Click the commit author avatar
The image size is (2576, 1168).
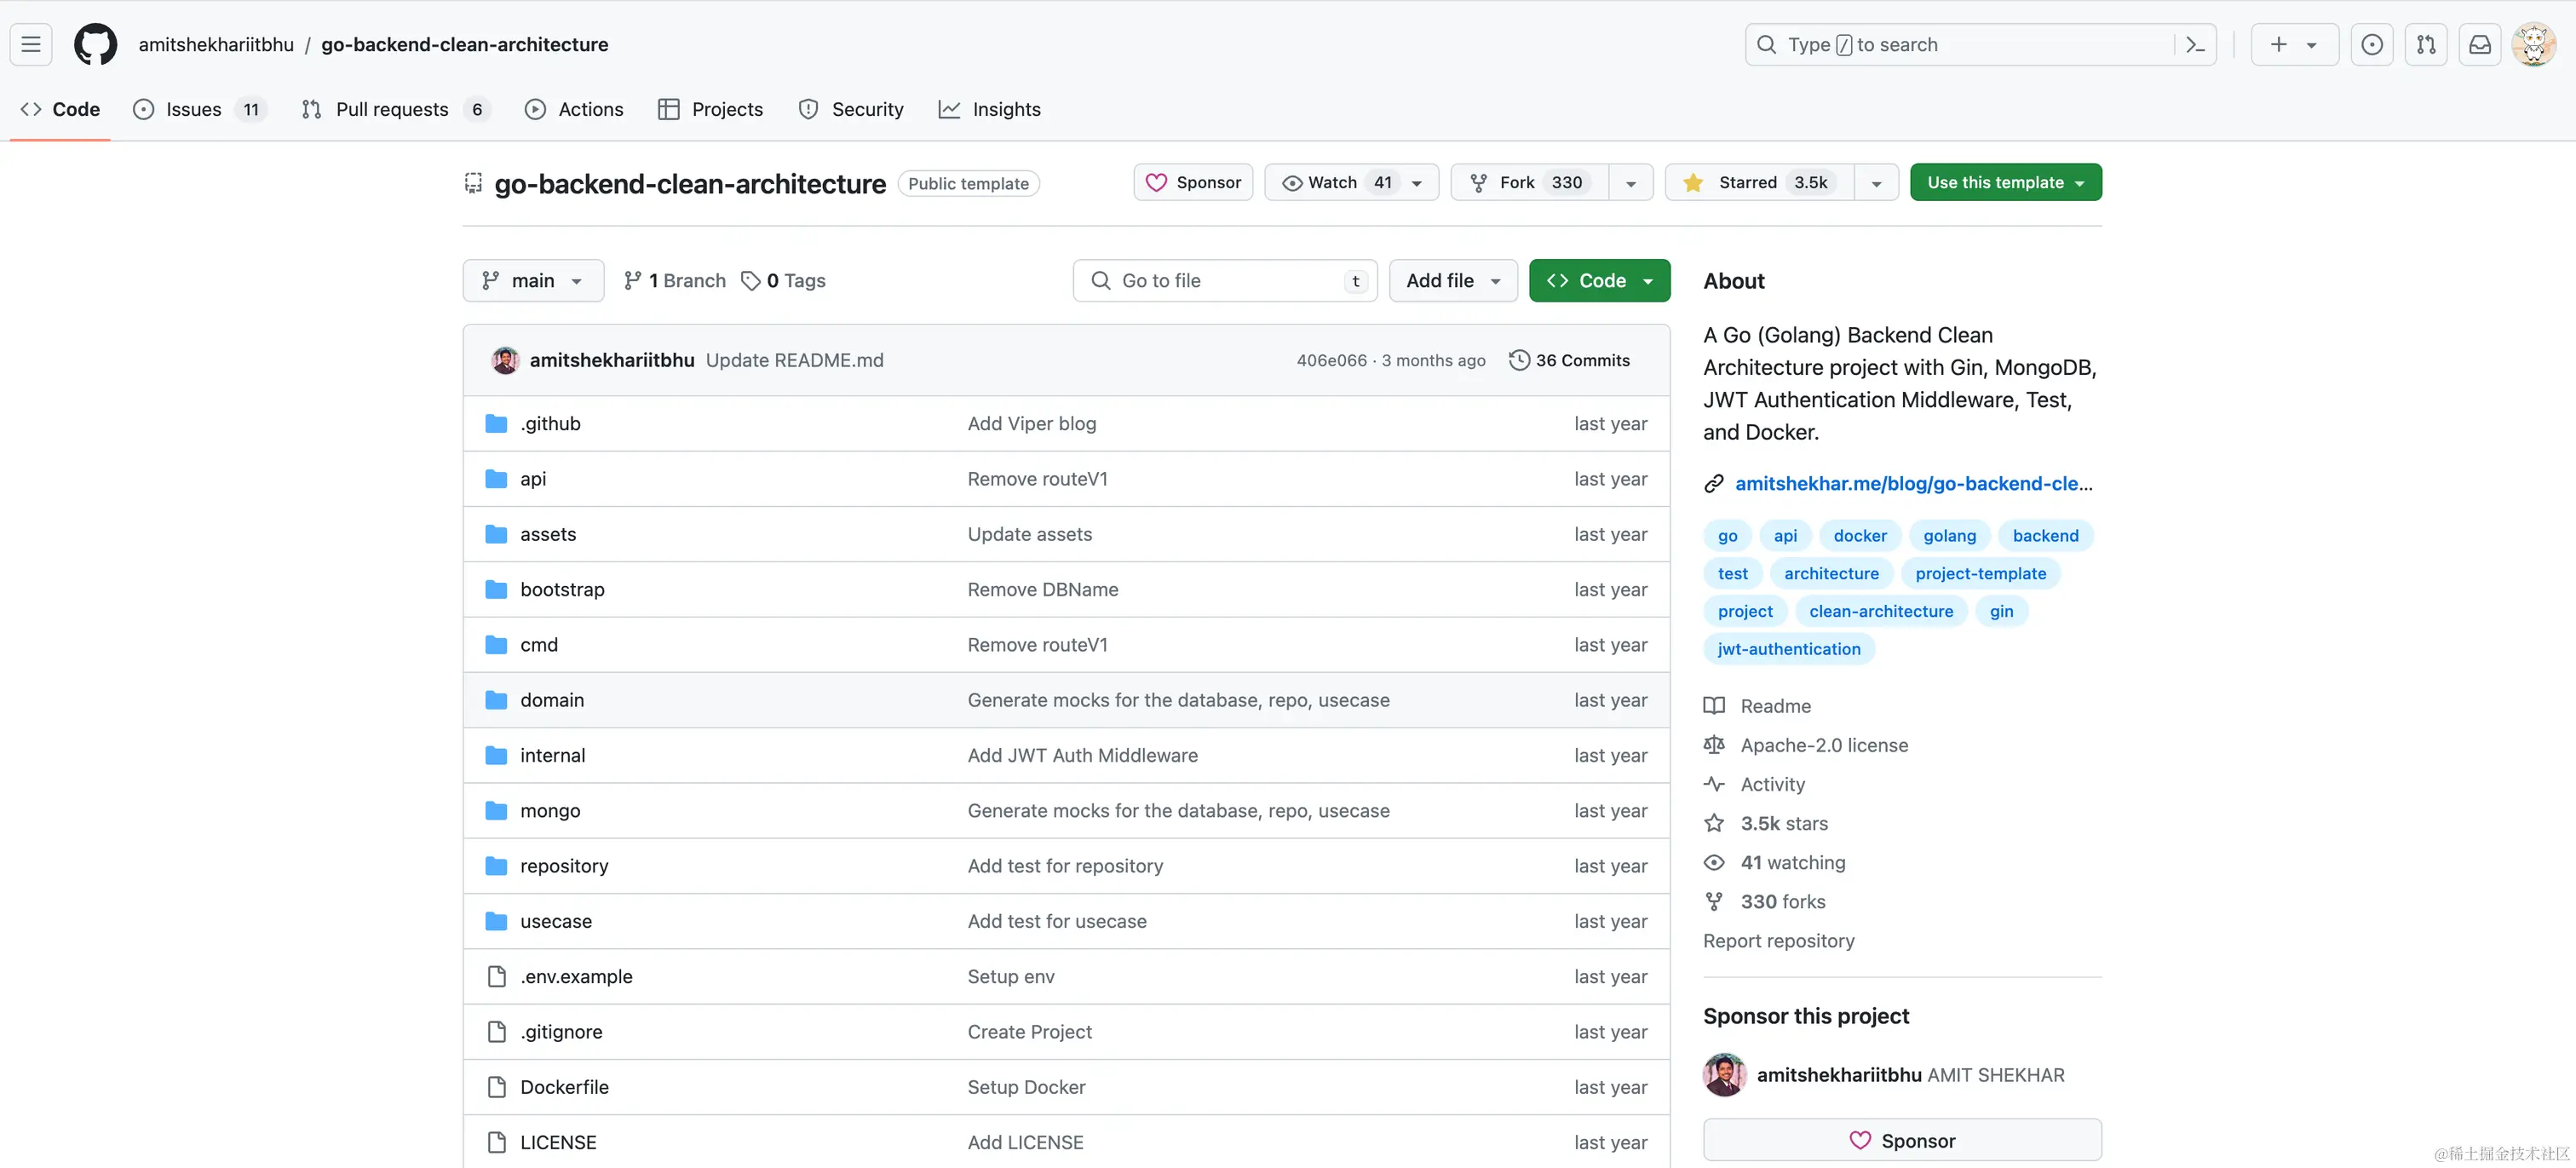[505, 360]
